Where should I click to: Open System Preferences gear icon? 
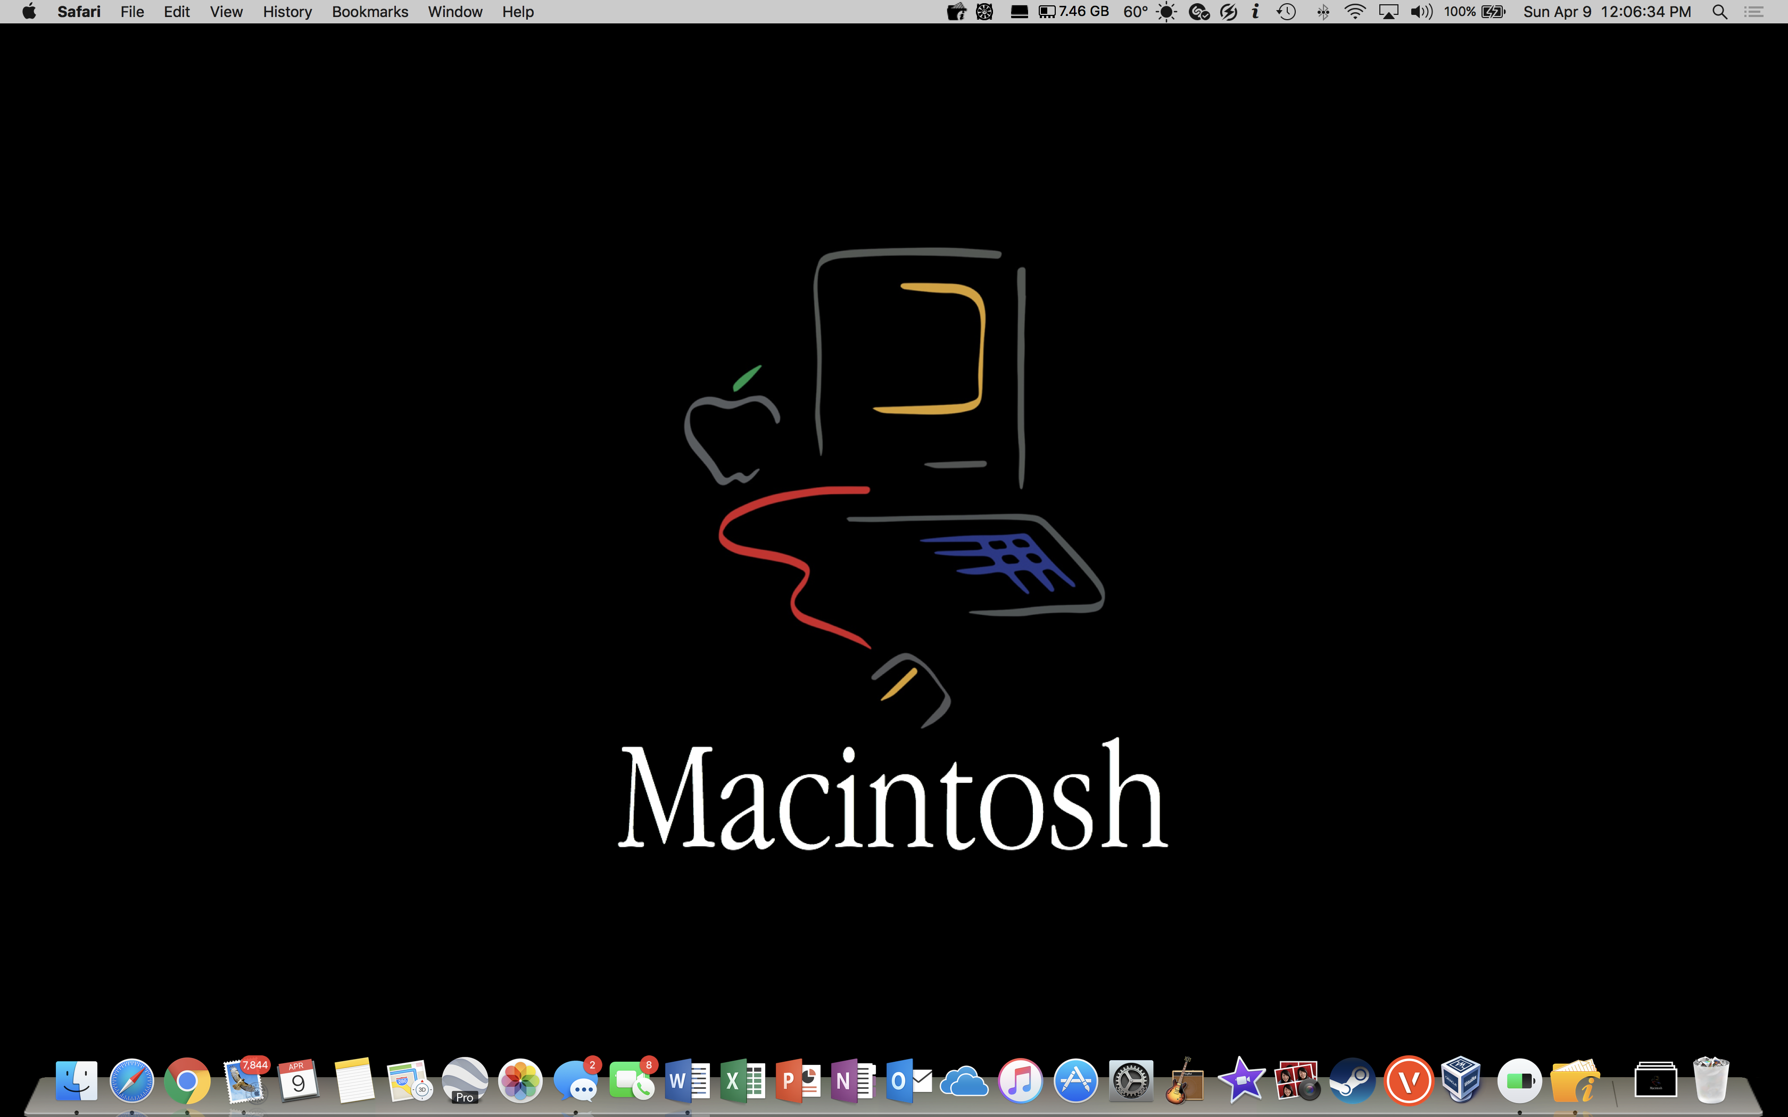[x=1131, y=1081]
